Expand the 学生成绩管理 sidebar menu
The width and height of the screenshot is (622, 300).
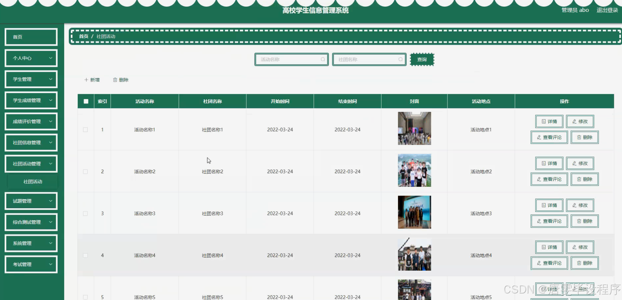tap(31, 100)
